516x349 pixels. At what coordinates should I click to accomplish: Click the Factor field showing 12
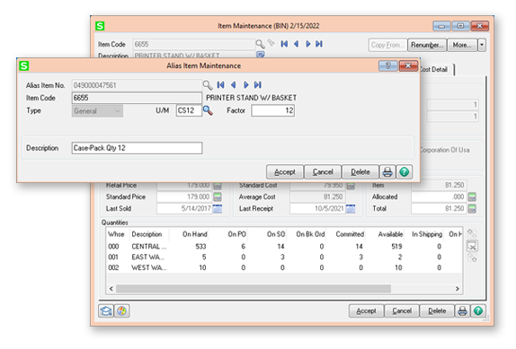pyautogui.click(x=272, y=110)
